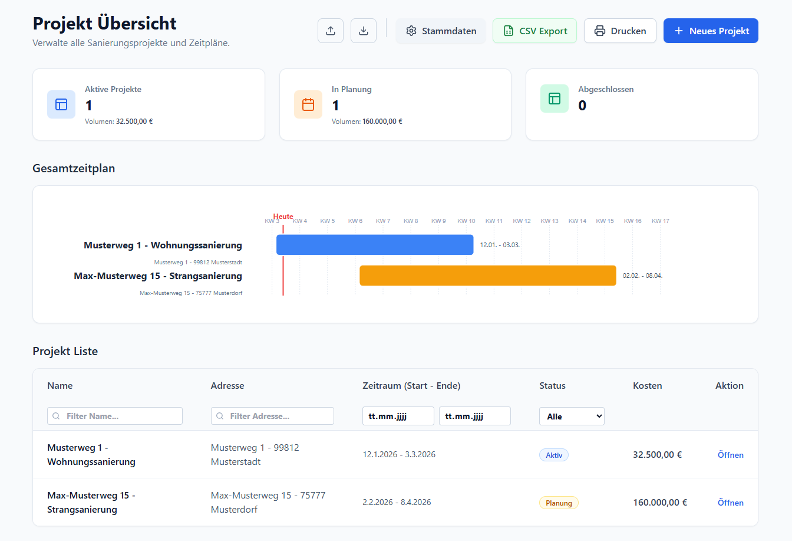Click address cell Musterweg 1 - 99812 Musterstadt
This screenshot has height=541, width=792.
(255, 455)
